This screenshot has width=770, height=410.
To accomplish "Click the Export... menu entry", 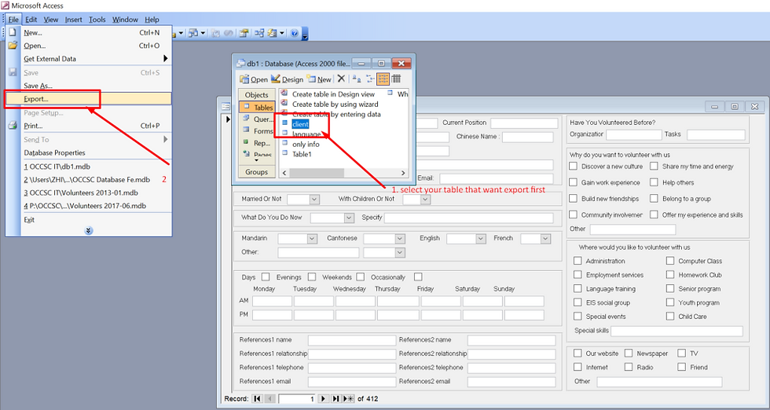I will pos(88,99).
